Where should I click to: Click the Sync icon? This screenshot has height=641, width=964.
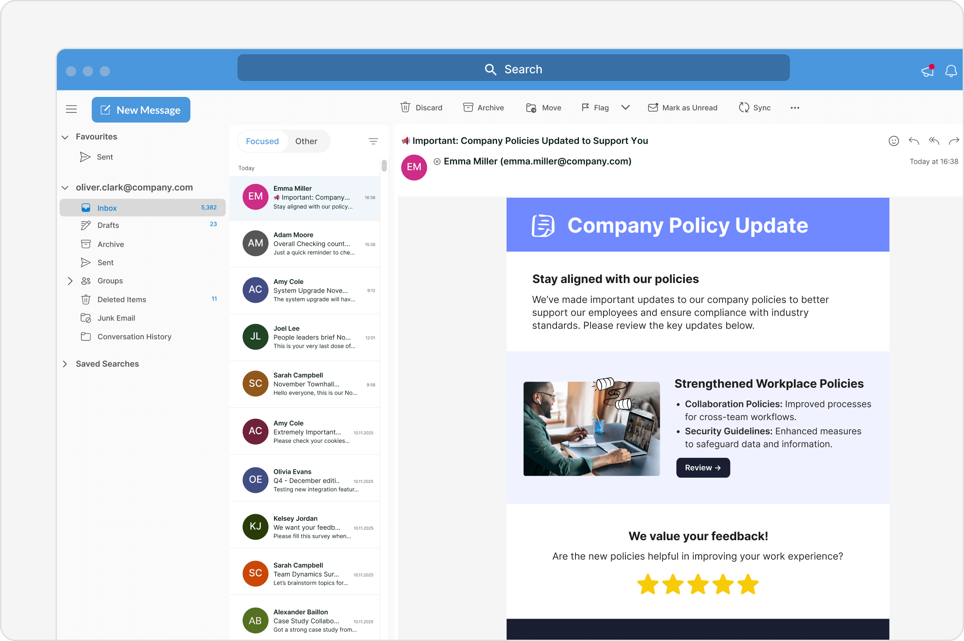click(743, 107)
